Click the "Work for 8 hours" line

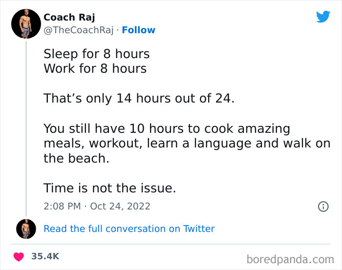[95, 68]
